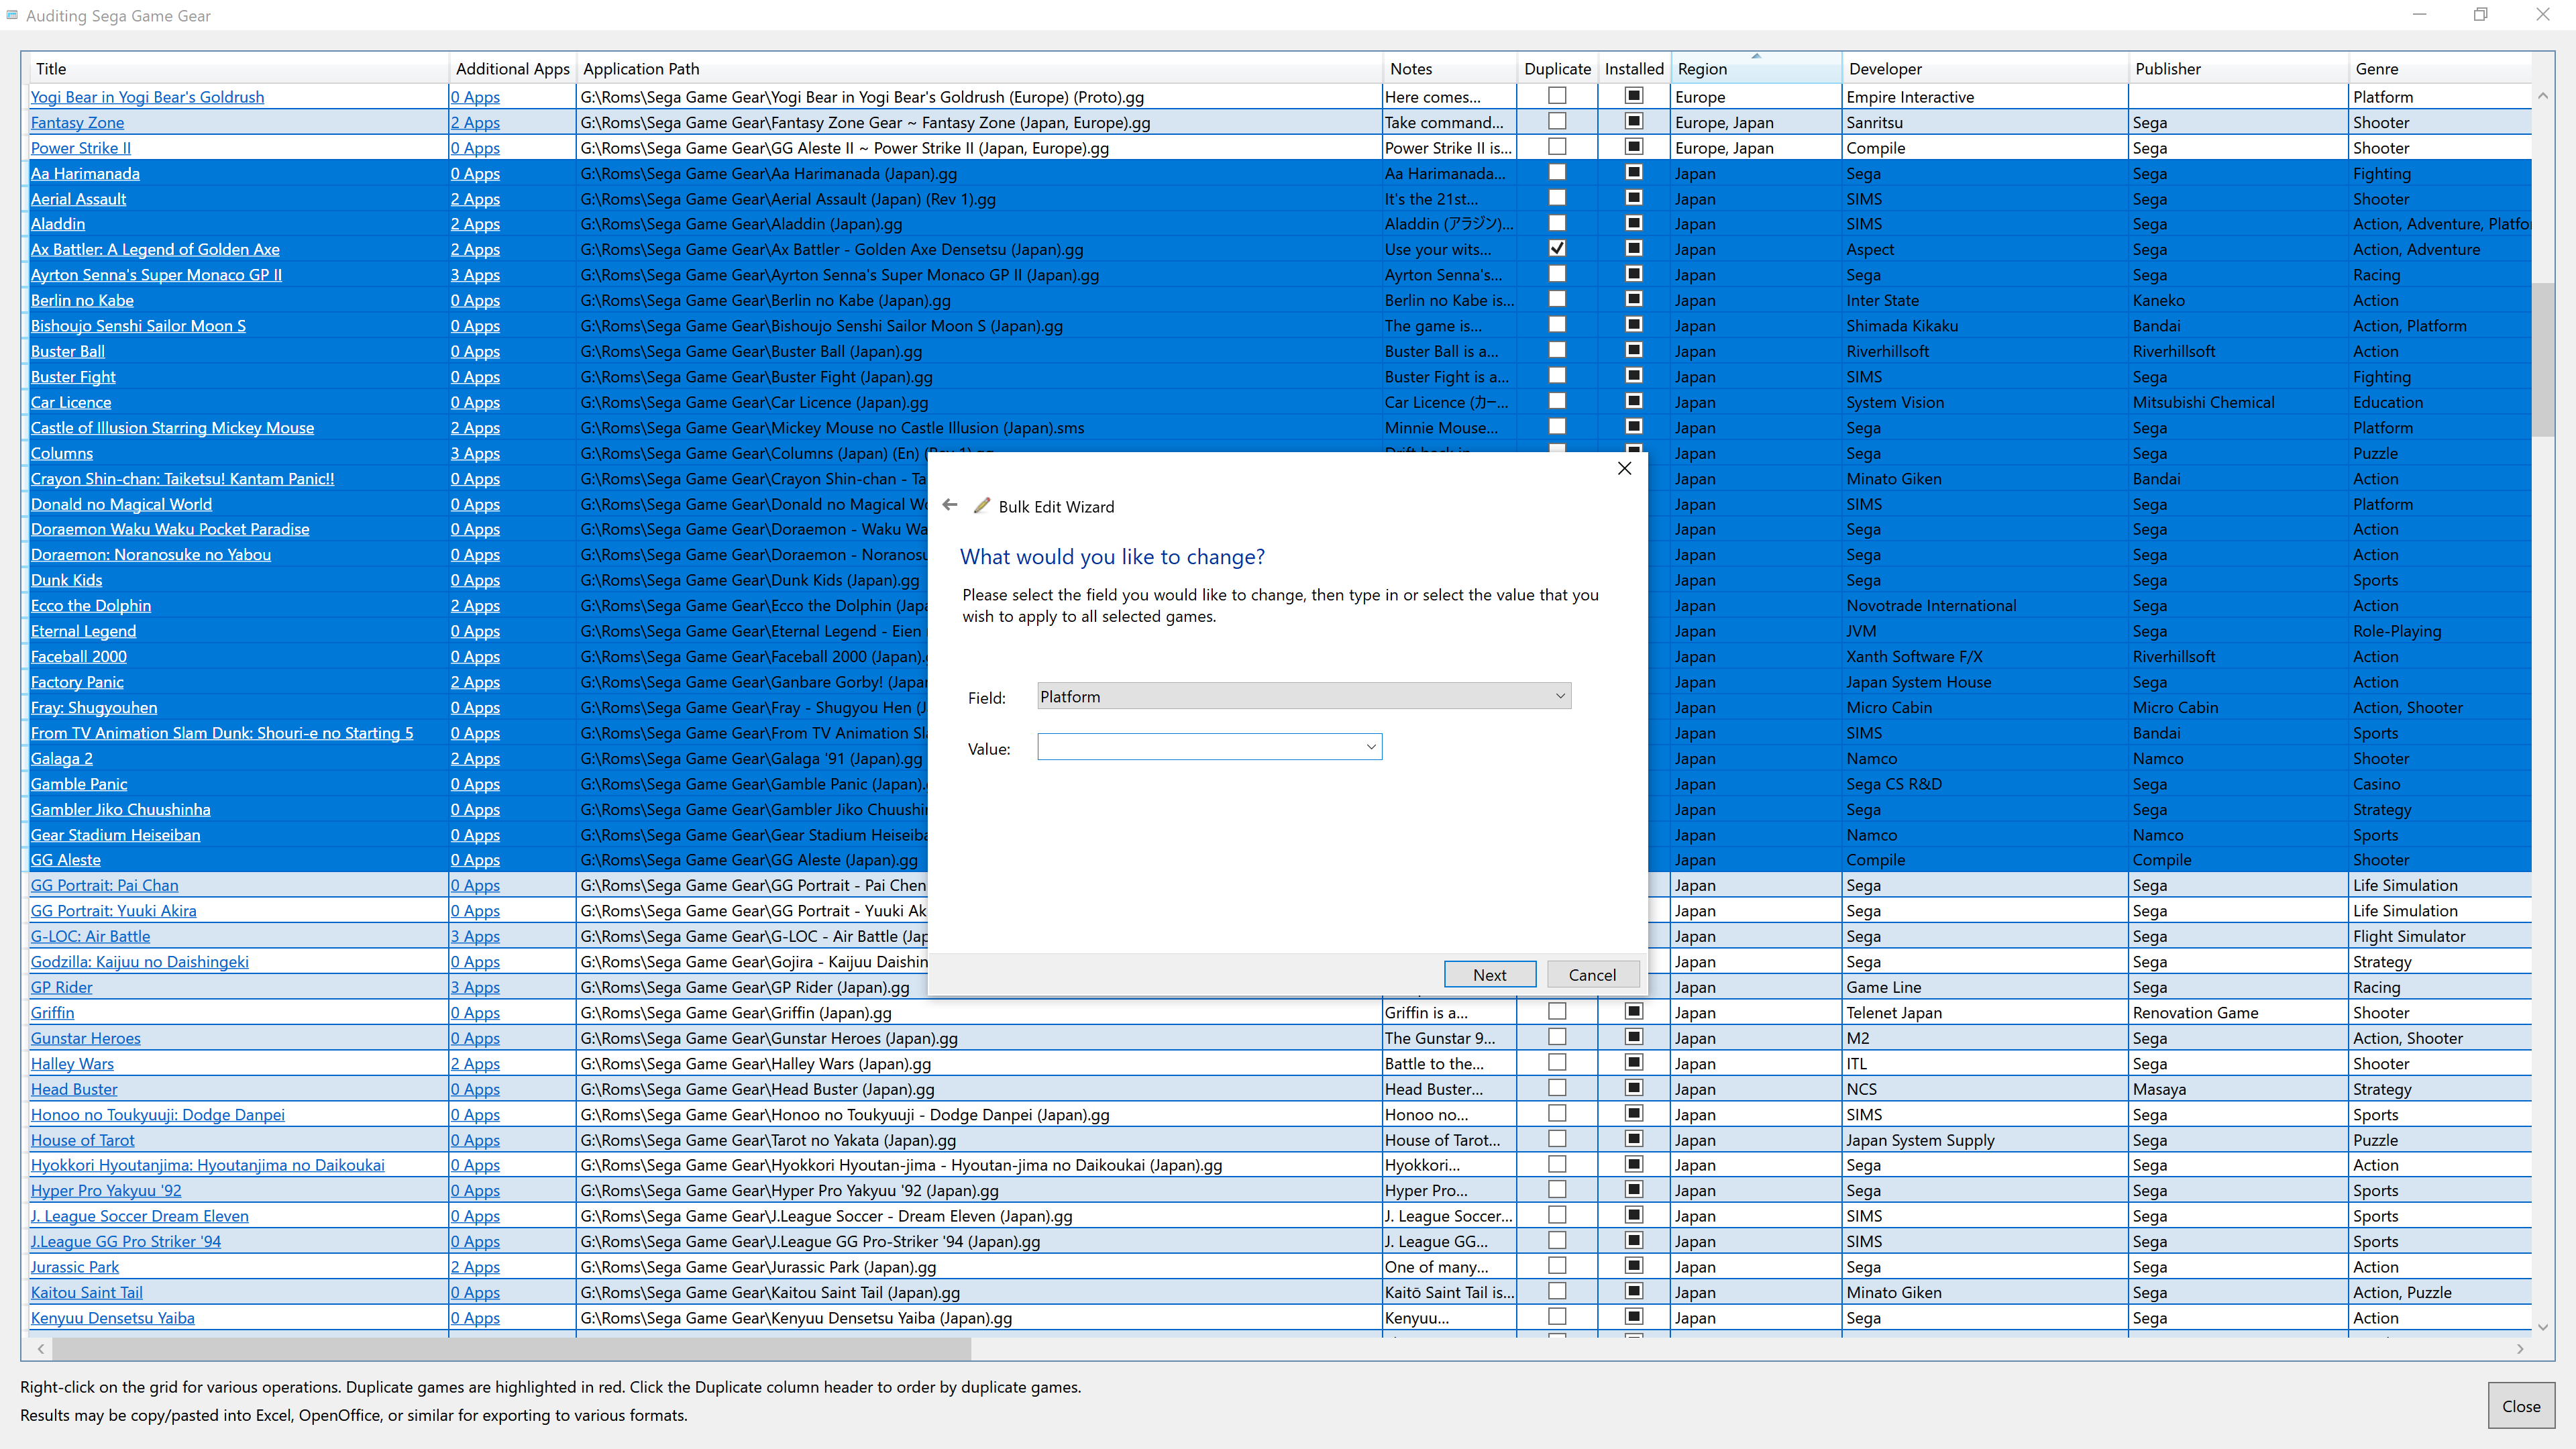Viewport: 2576px width, 1449px height.
Task: Click the window icon in title bar
Action: pyautogui.click(x=12, y=15)
